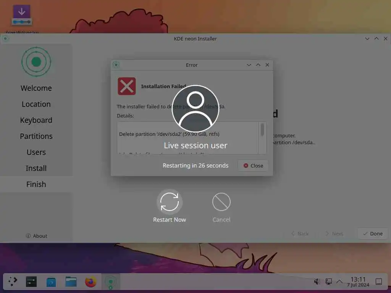Click the Restart Now label
The width and height of the screenshot is (391, 293).
coord(170,220)
